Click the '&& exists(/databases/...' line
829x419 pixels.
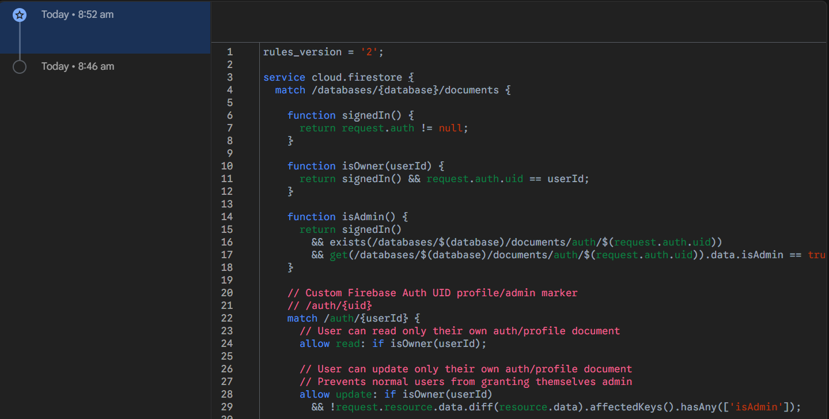click(x=517, y=242)
